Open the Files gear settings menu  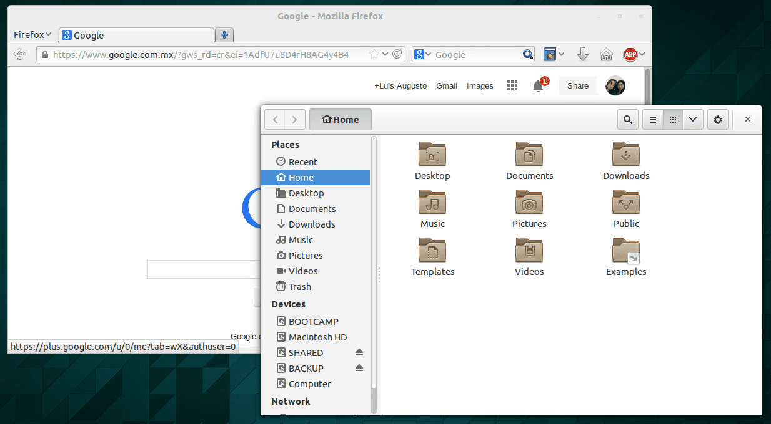(718, 120)
